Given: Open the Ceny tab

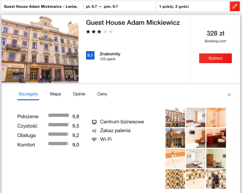Looking at the screenshot, I should click(102, 94).
